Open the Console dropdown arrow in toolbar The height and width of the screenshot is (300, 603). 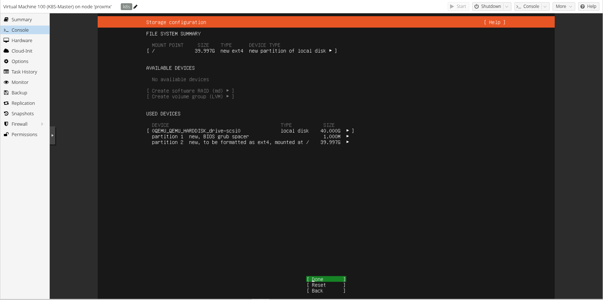click(x=545, y=6)
